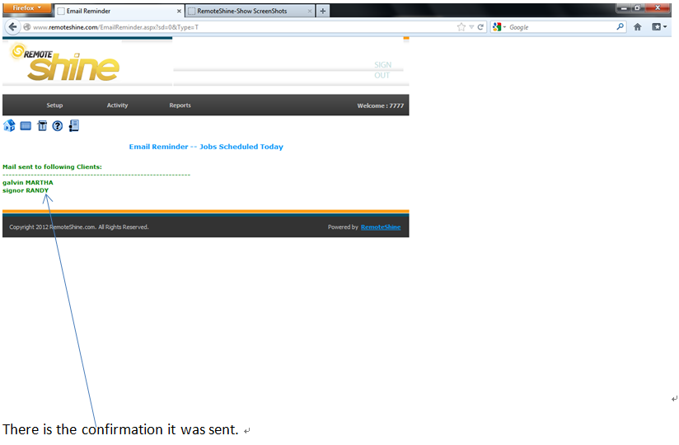Click the squeegee window-cleaning icon
The width and height of the screenshot is (679, 445).
[x=42, y=126]
